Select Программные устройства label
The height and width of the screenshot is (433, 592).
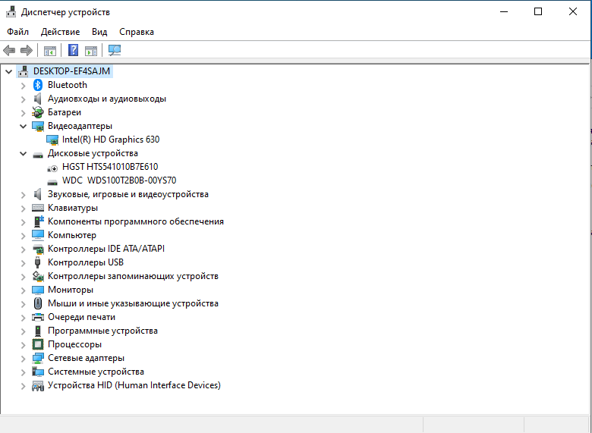click(x=102, y=331)
